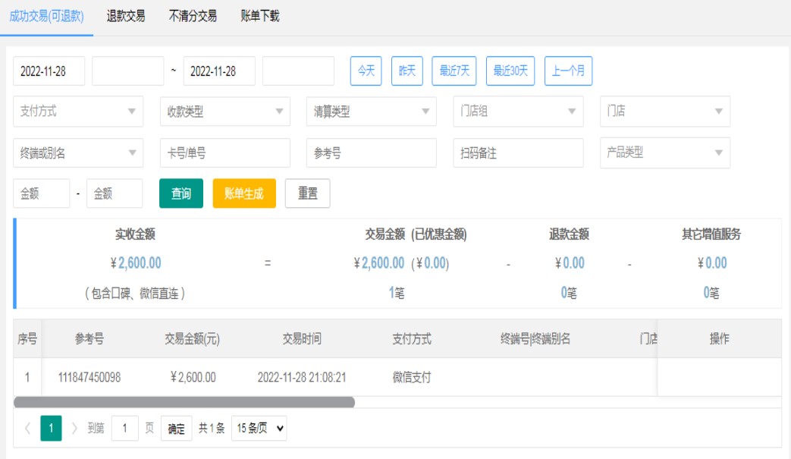Image resolution: width=791 pixels, height=459 pixels.
Task: Open the 门店组 dropdown arrow
Action: [x=572, y=112]
